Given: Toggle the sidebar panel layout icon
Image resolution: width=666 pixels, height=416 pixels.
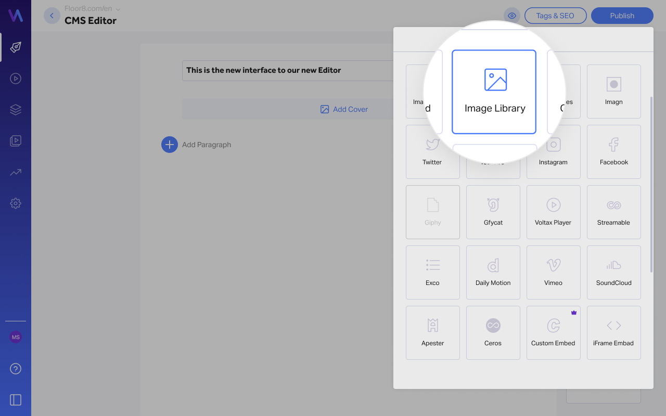Looking at the screenshot, I should click(x=16, y=400).
